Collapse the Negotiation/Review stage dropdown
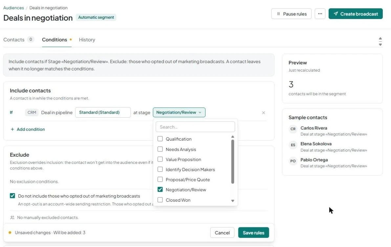Image resolution: width=391 pixels, height=247 pixels. click(x=179, y=112)
